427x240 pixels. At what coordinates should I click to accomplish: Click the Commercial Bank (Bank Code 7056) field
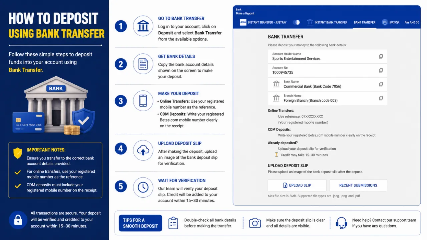(327, 84)
